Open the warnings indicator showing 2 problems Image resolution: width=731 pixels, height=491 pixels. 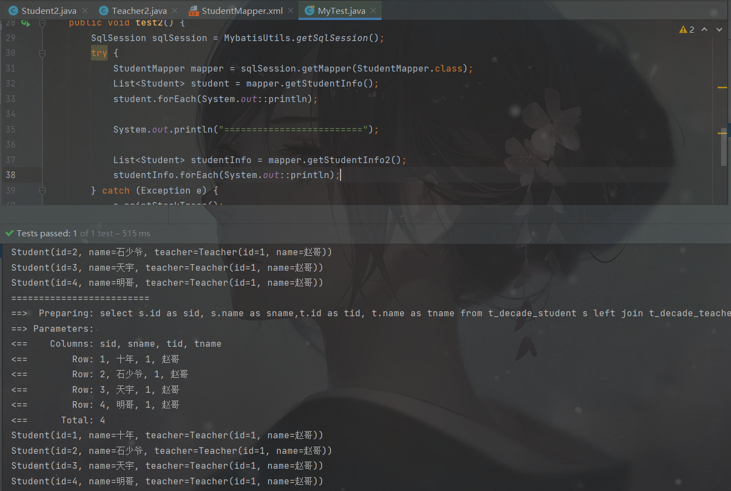[x=687, y=29]
